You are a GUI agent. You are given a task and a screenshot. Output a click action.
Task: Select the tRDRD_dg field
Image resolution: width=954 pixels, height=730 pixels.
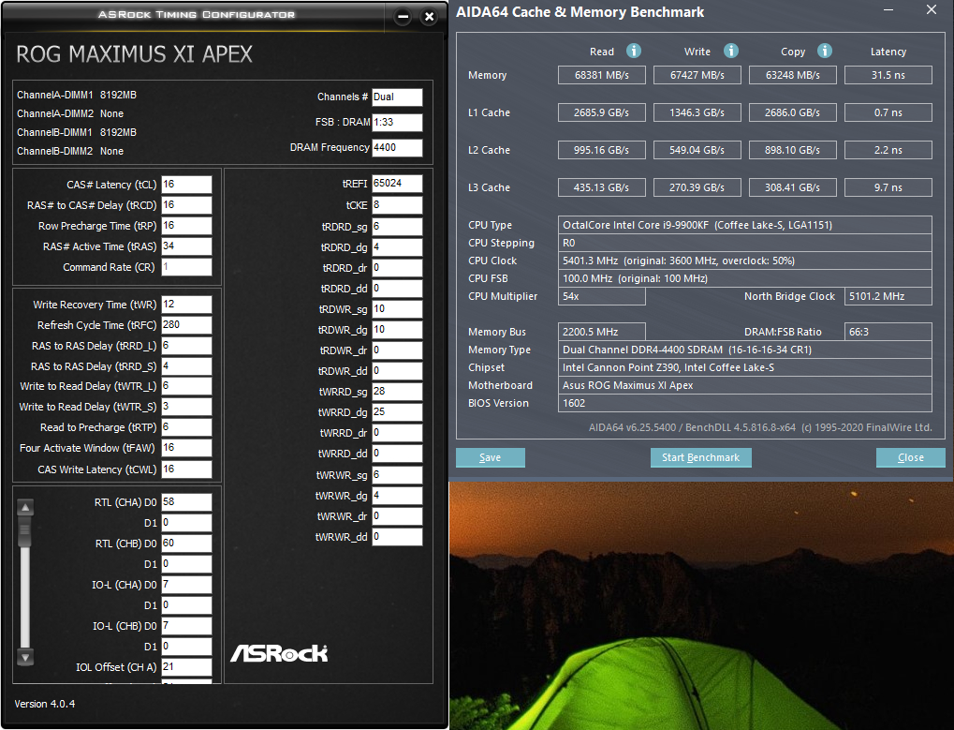[x=397, y=247]
